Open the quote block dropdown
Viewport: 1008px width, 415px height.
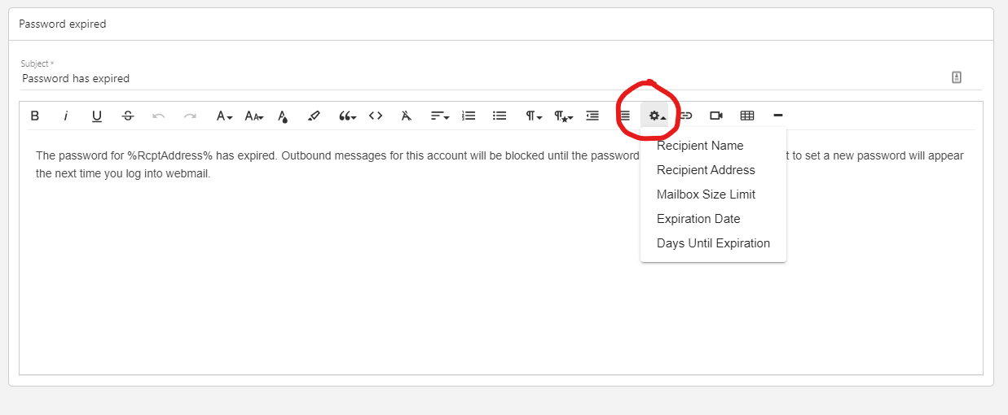coord(348,116)
